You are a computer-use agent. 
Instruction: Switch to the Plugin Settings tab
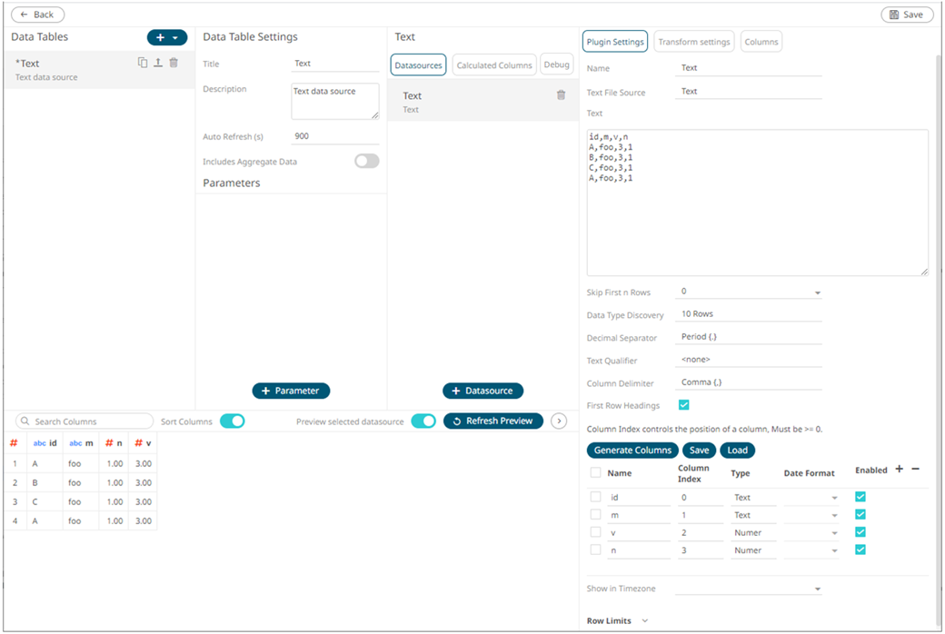615,42
